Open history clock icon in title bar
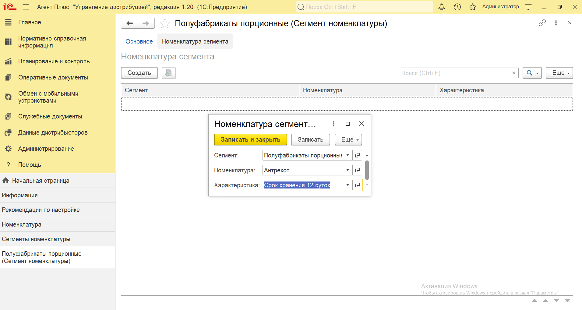This screenshot has width=582, height=310. [x=457, y=7]
